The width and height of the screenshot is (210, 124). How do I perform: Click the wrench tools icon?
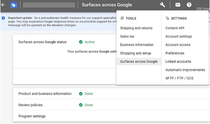pyautogui.click(x=162, y=5)
